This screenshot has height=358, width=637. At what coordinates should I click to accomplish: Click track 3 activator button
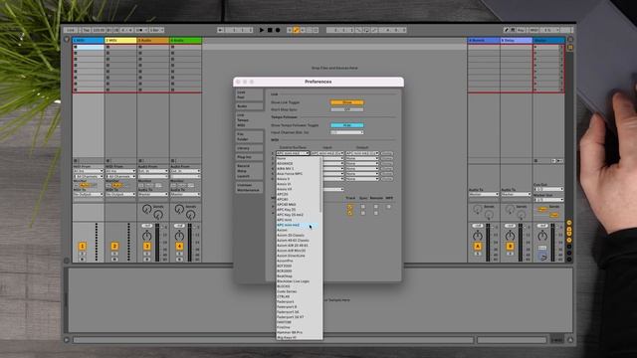point(147,246)
